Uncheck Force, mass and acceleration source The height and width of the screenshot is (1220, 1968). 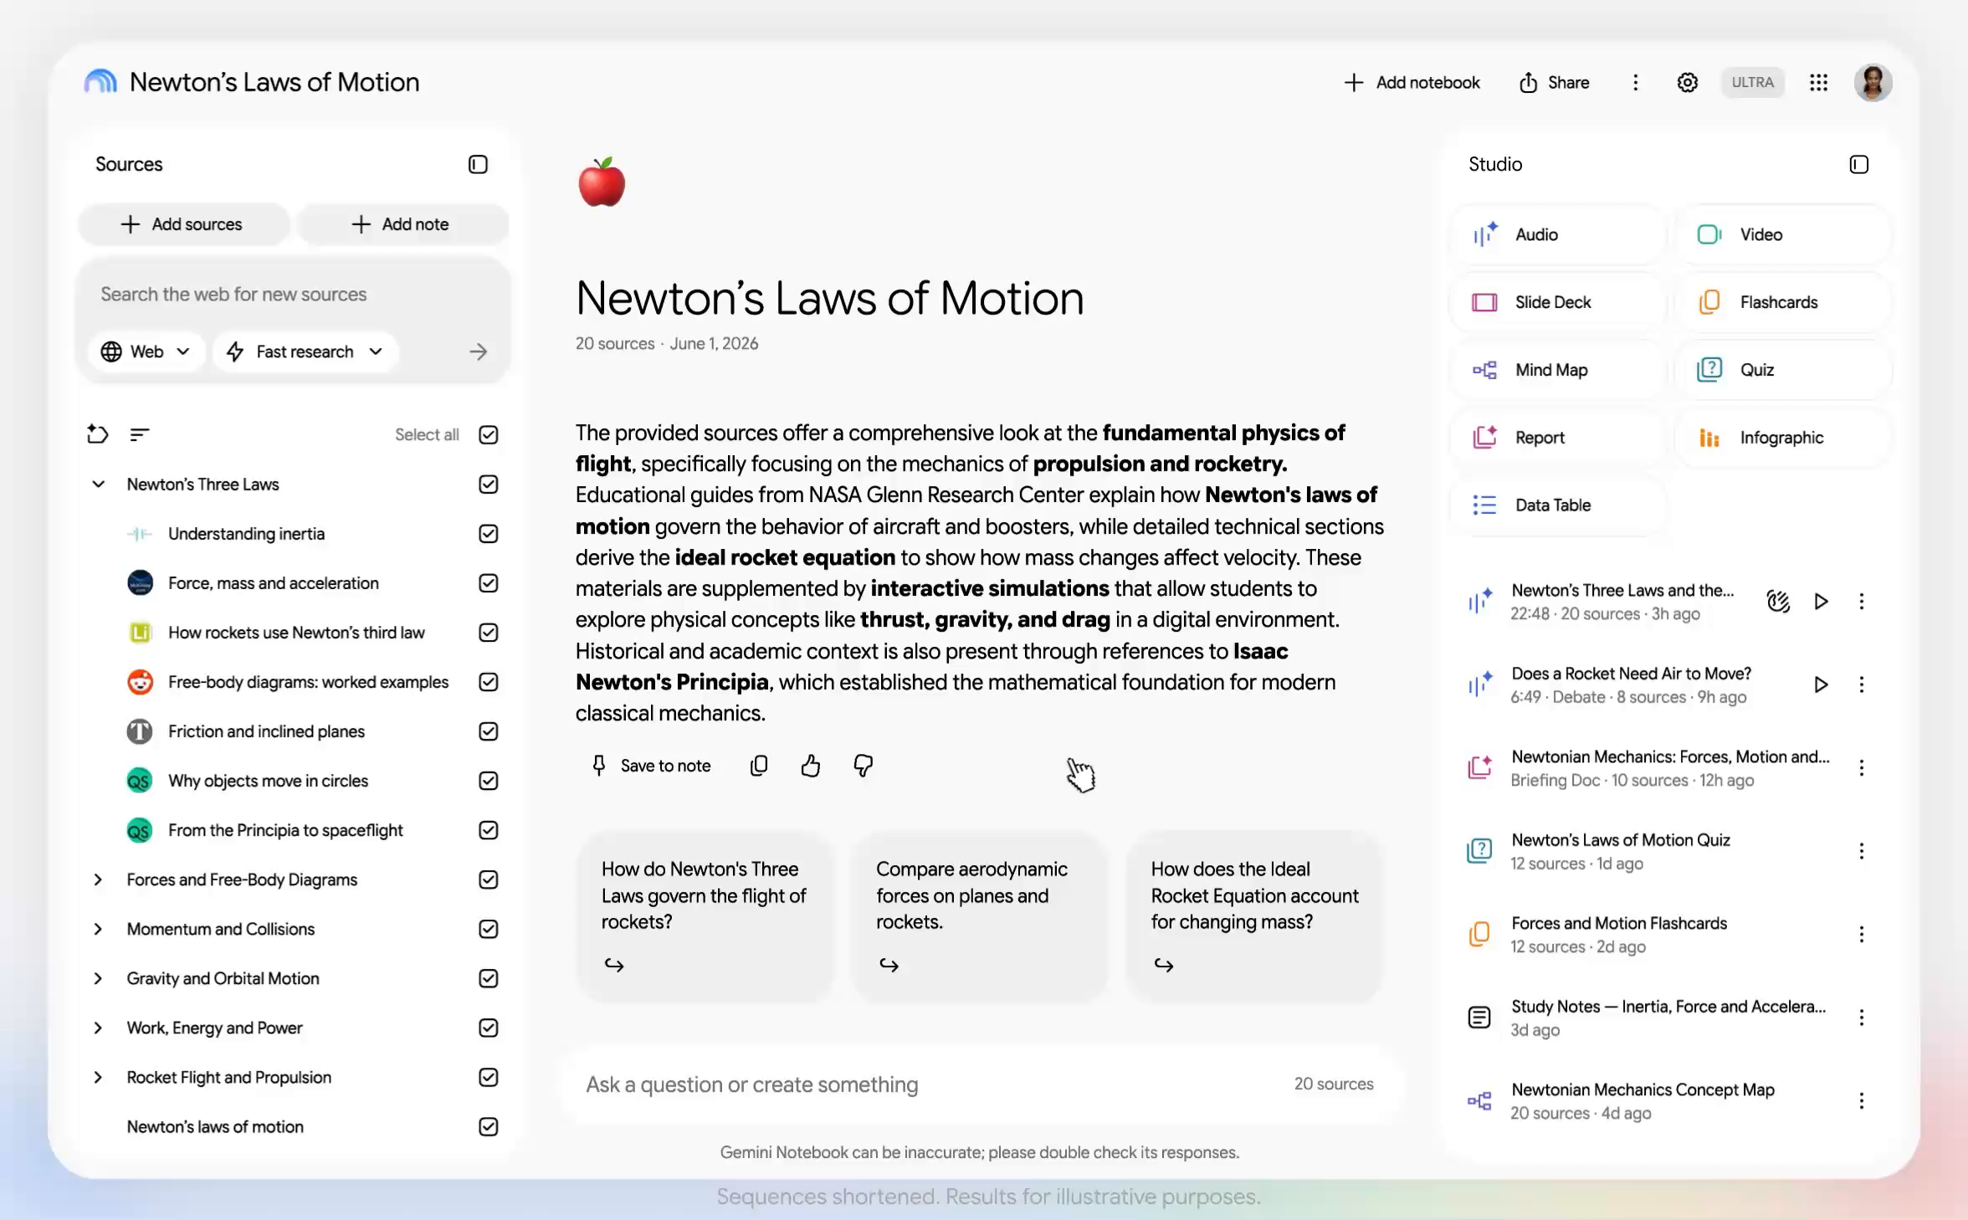point(488,583)
